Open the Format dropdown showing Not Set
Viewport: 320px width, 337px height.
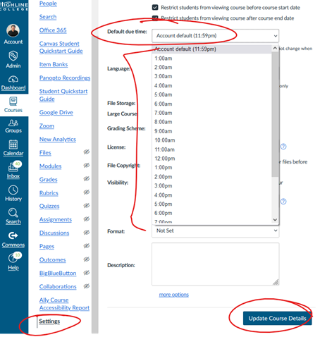point(216,231)
